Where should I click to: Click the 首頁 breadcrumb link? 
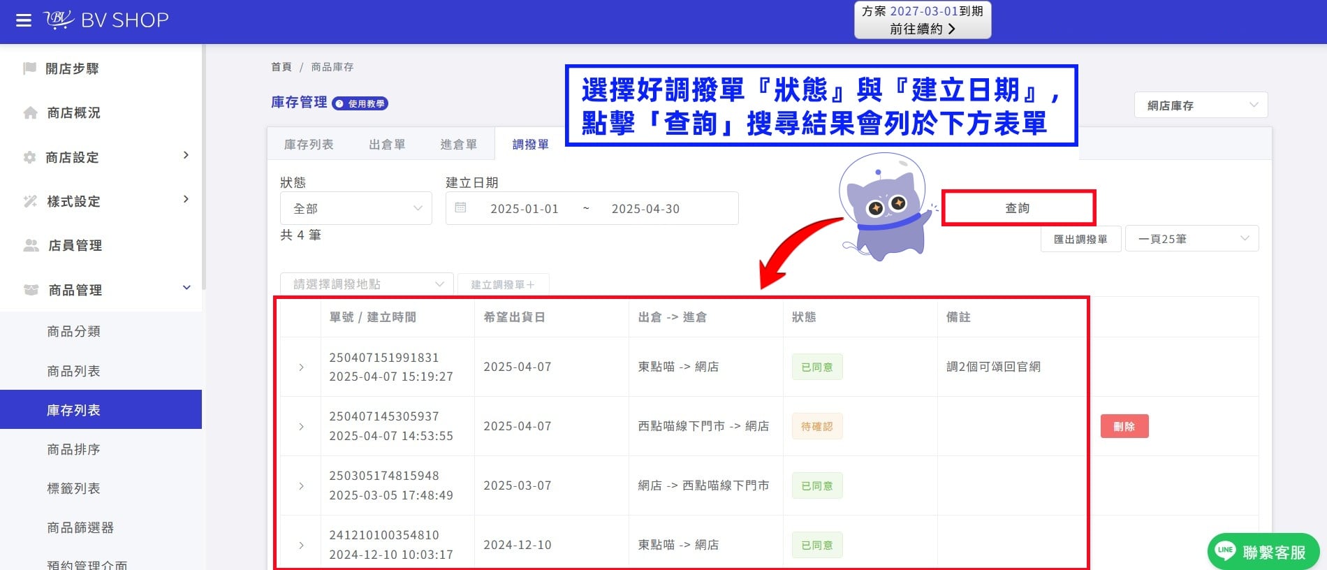coord(281,67)
